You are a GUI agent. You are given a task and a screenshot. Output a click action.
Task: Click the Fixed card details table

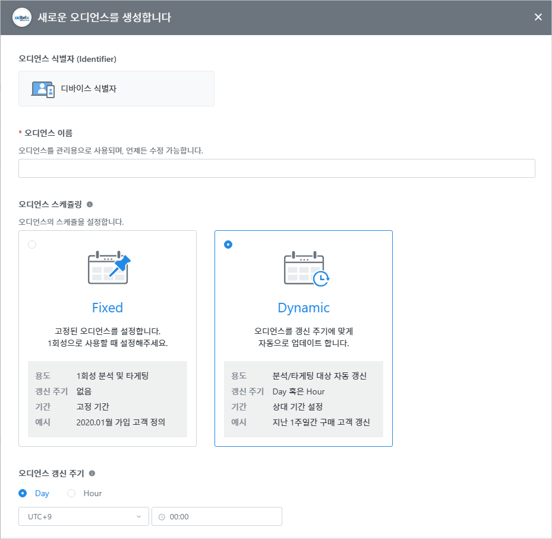(108, 399)
